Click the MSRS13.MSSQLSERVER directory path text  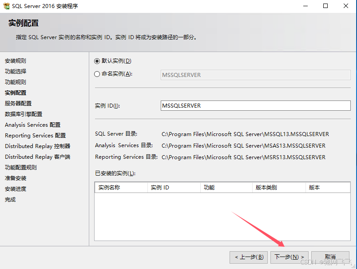(x=243, y=157)
